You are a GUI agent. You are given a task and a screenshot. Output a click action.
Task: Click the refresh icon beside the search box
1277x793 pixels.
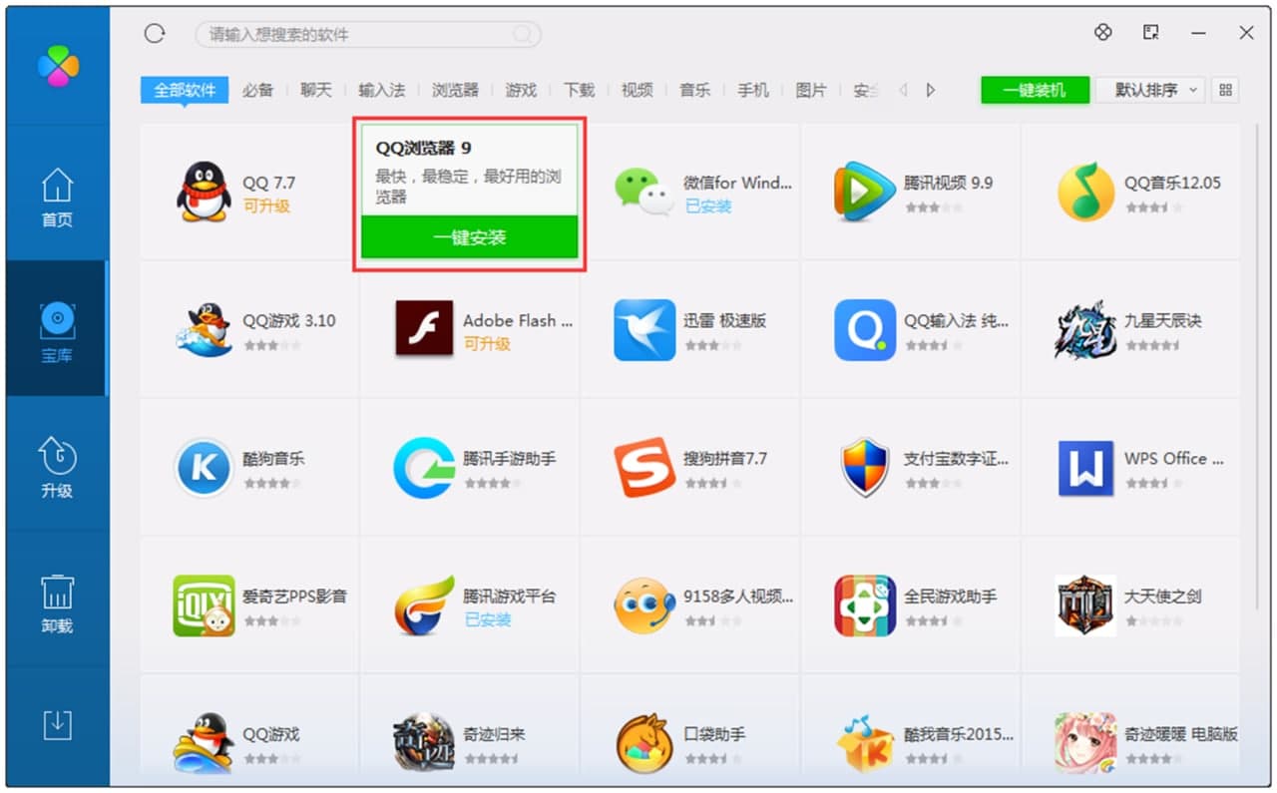pyautogui.click(x=155, y=34)
